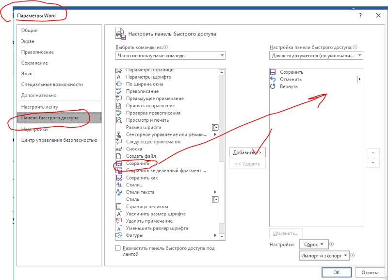Click the Добавить >> button
The width and height of the screenshot is (388, 280).
click(247, 152)
